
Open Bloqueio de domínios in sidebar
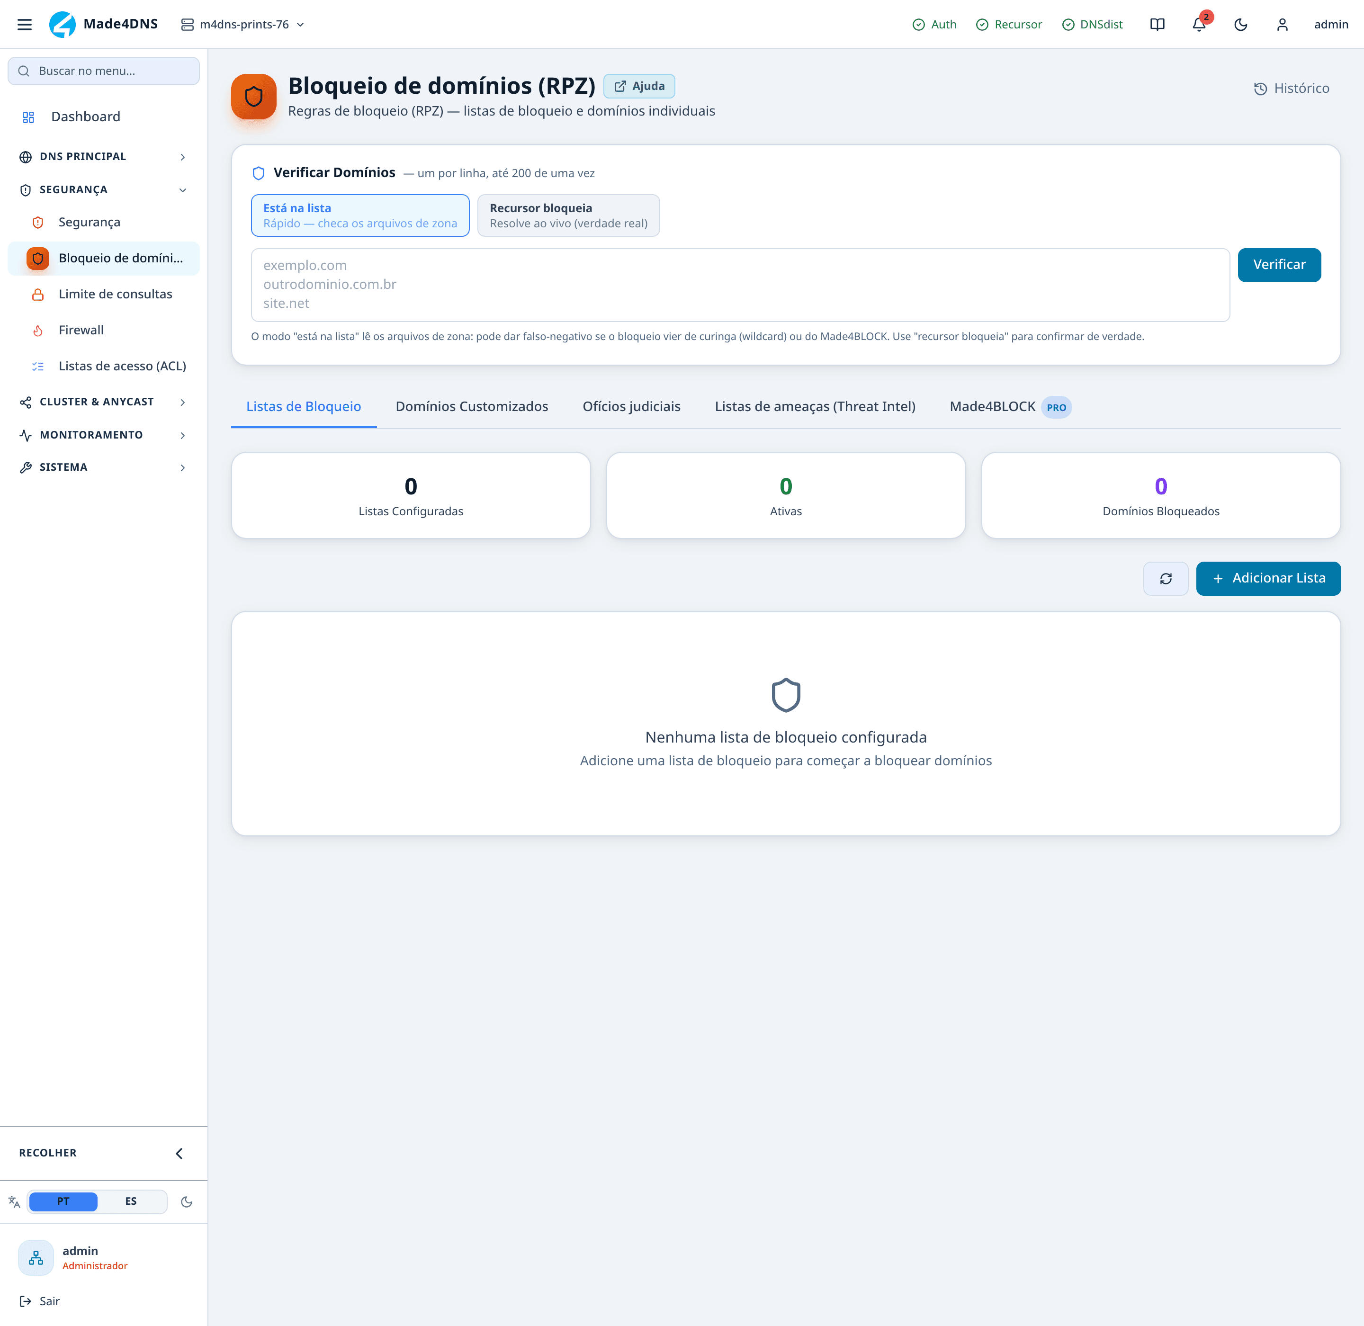click(104, 259)
